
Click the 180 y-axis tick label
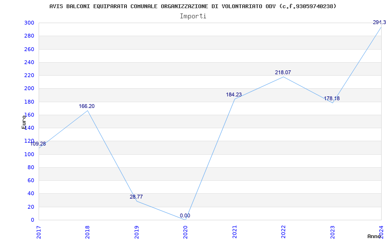coord(29,102)
